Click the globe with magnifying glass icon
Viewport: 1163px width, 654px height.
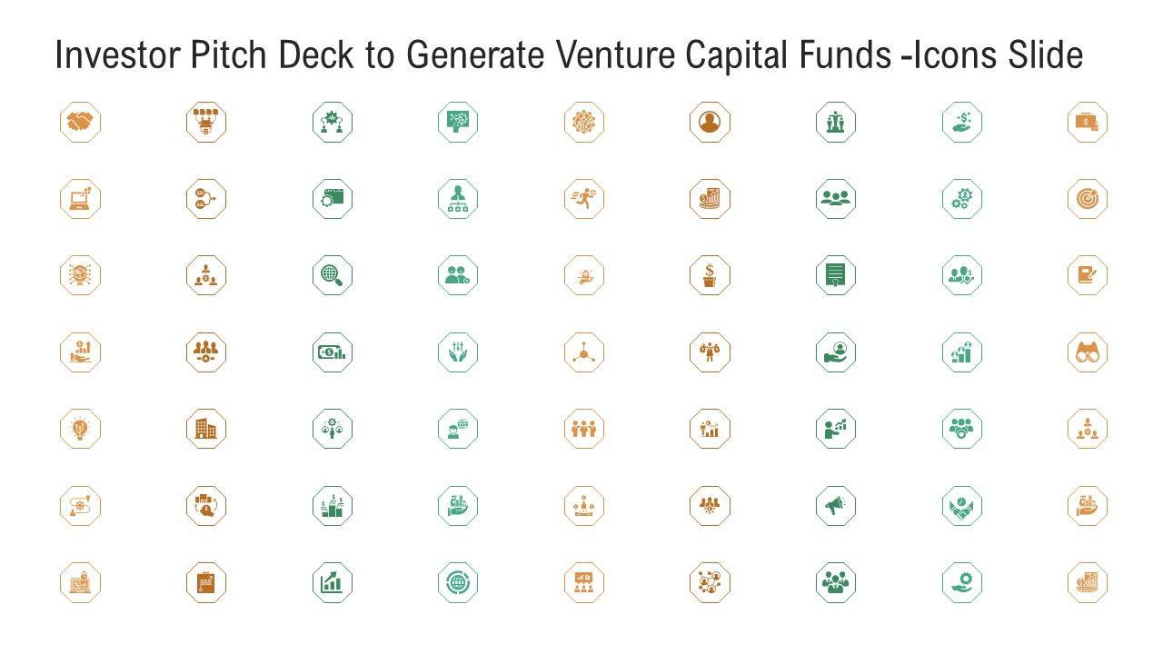[x=333, y=275]
